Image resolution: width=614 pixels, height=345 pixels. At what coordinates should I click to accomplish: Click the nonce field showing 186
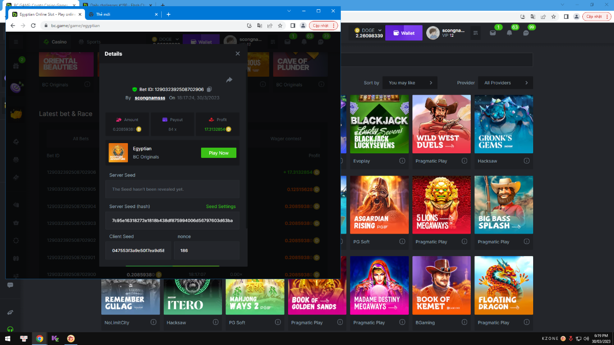click(206, 250)
